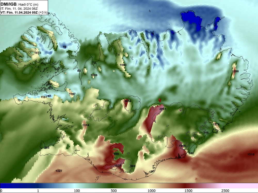Click the 83 map value
The height and width of the screenshot is (193, 258).
point(79,71)
